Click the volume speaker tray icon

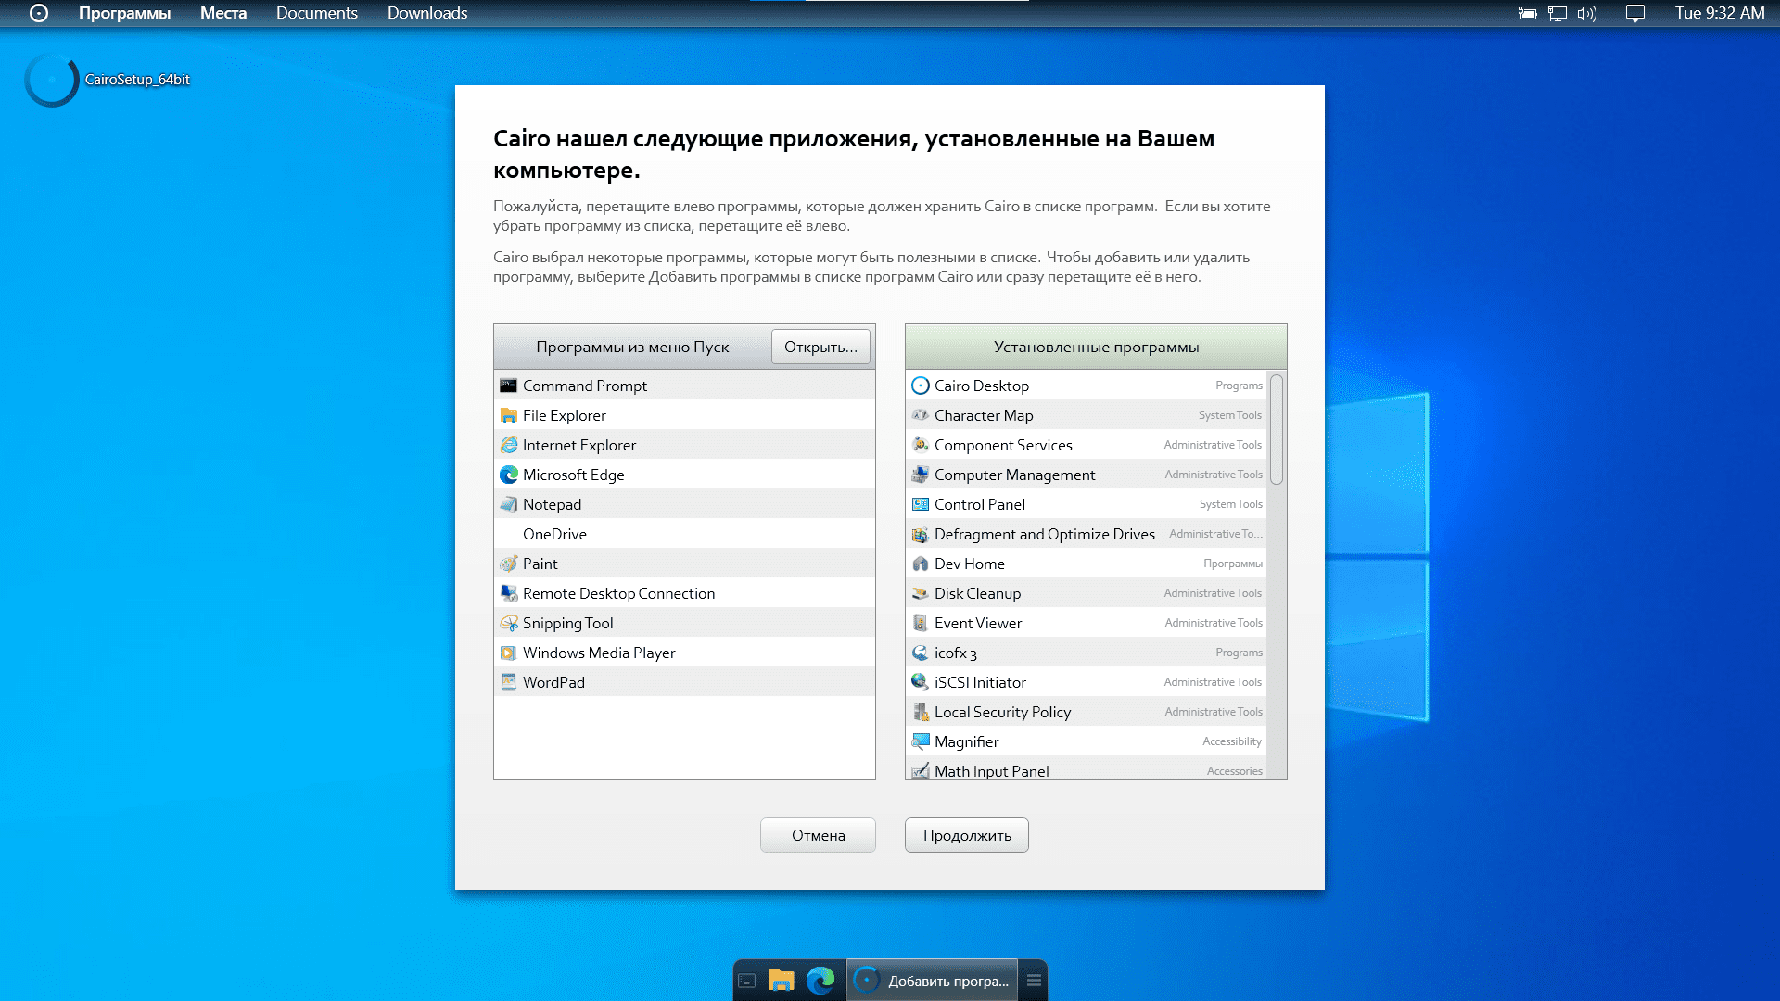pos(1586,14)
